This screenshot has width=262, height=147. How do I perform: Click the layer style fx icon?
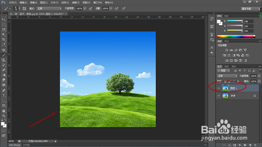tap(230, 145)
